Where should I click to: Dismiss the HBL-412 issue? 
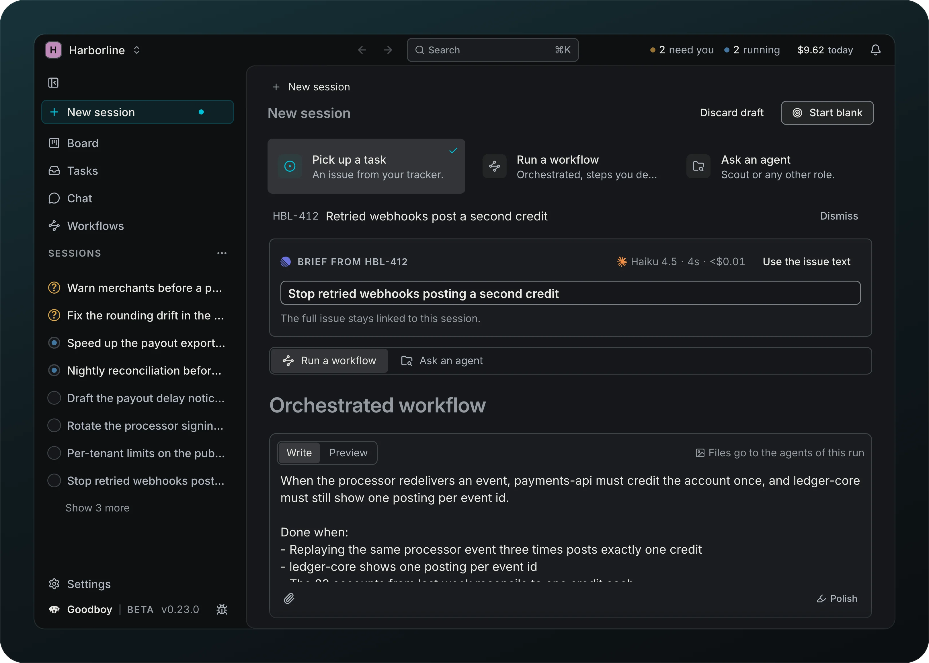coord(839,216)
